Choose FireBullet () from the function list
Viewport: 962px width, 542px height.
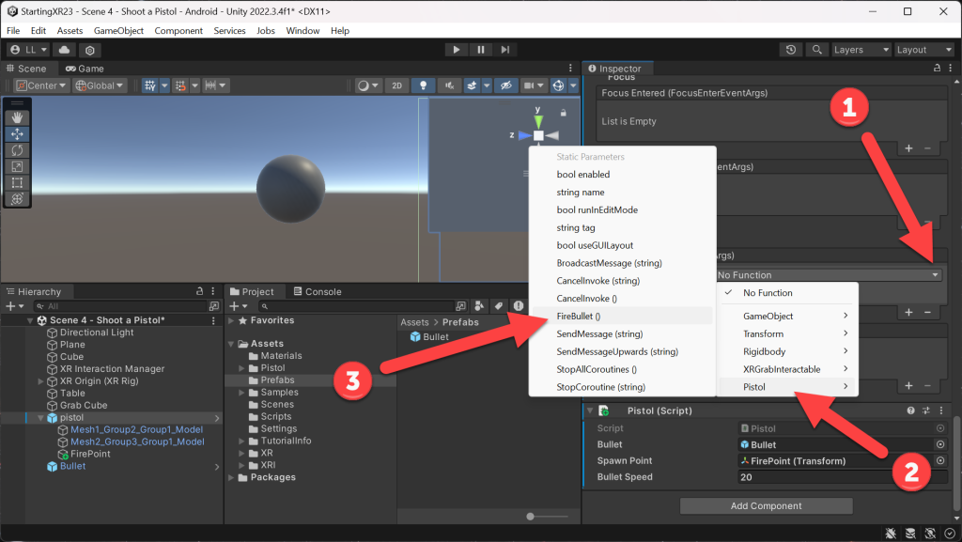(622, 316)
